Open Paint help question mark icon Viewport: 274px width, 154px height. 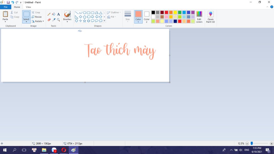pos(272,7)
